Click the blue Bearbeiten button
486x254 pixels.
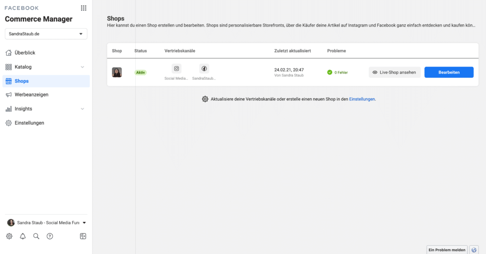449,72
